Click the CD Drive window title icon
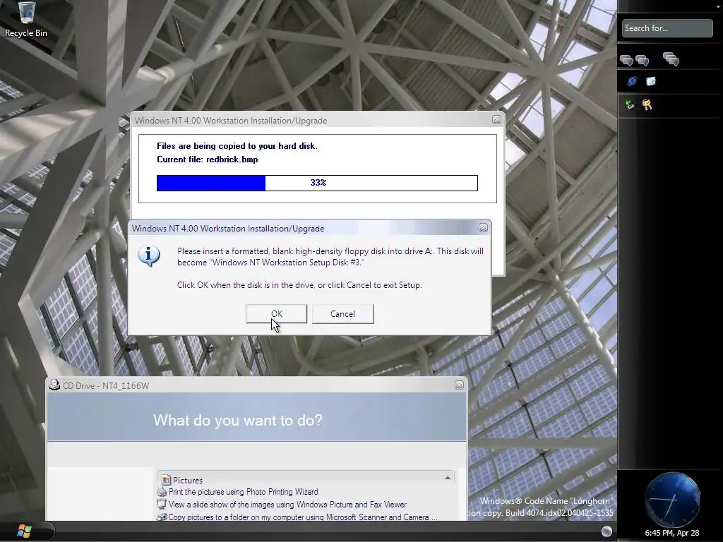The height and width of the screenshot is (542, 723). tap(54, 385)
